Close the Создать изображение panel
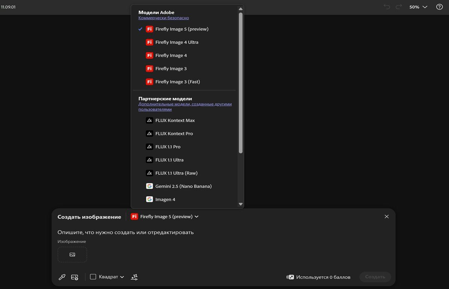This screenshot has height=289, width=449. point(387,217)
